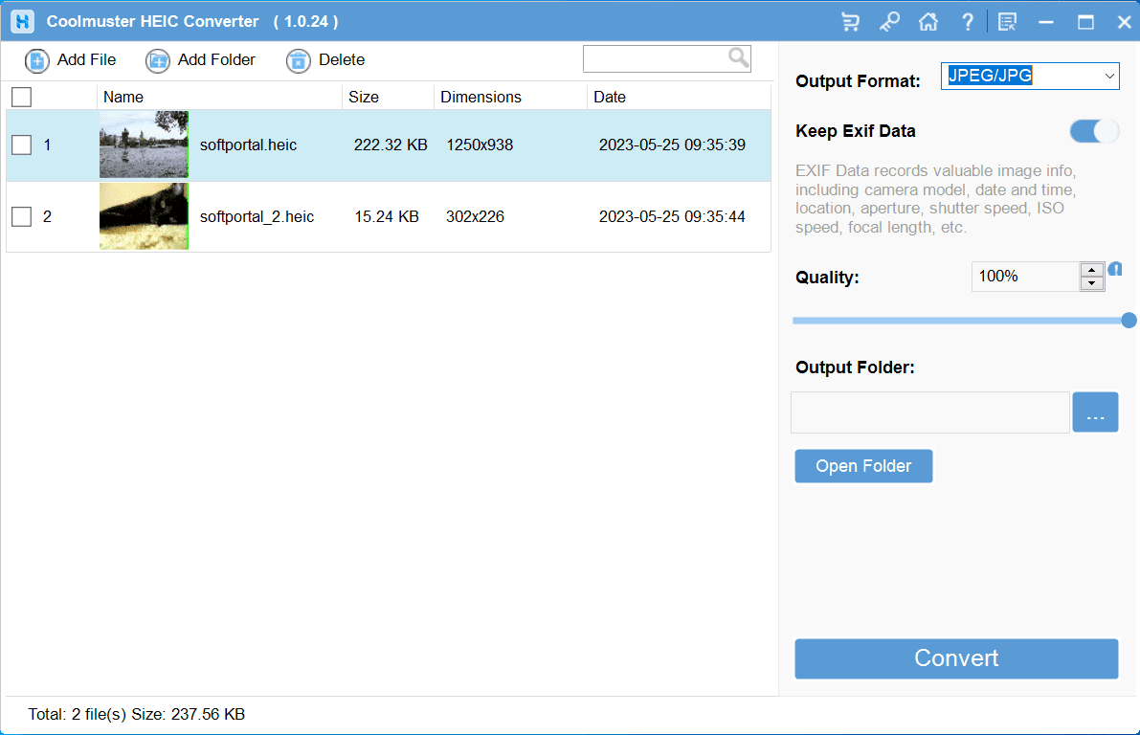Maximize the Coolmuster HEIC Converter window
Image resolution: width=1140 pixels, height=735 pixels.
1085,22
